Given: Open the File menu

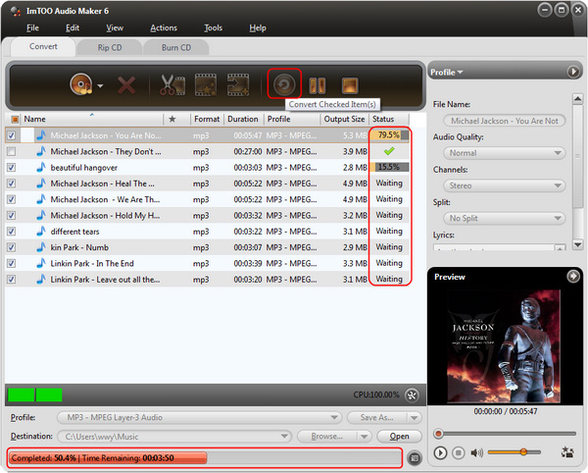Looking at the screenshot, I should (x=32, y=27).
